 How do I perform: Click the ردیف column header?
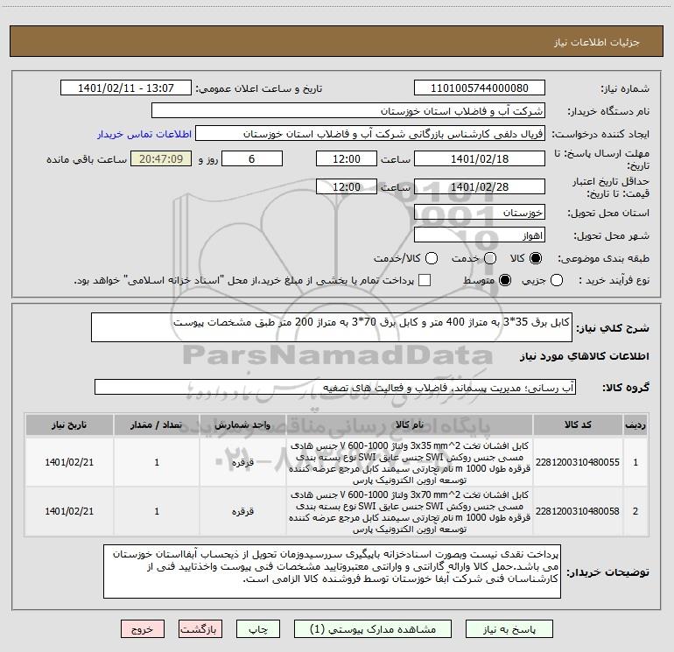pos(635,424)
